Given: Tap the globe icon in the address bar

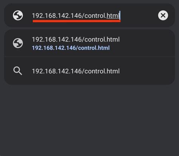Looking at the screenshot, I should pyautogui.click(x=18, y=15).
